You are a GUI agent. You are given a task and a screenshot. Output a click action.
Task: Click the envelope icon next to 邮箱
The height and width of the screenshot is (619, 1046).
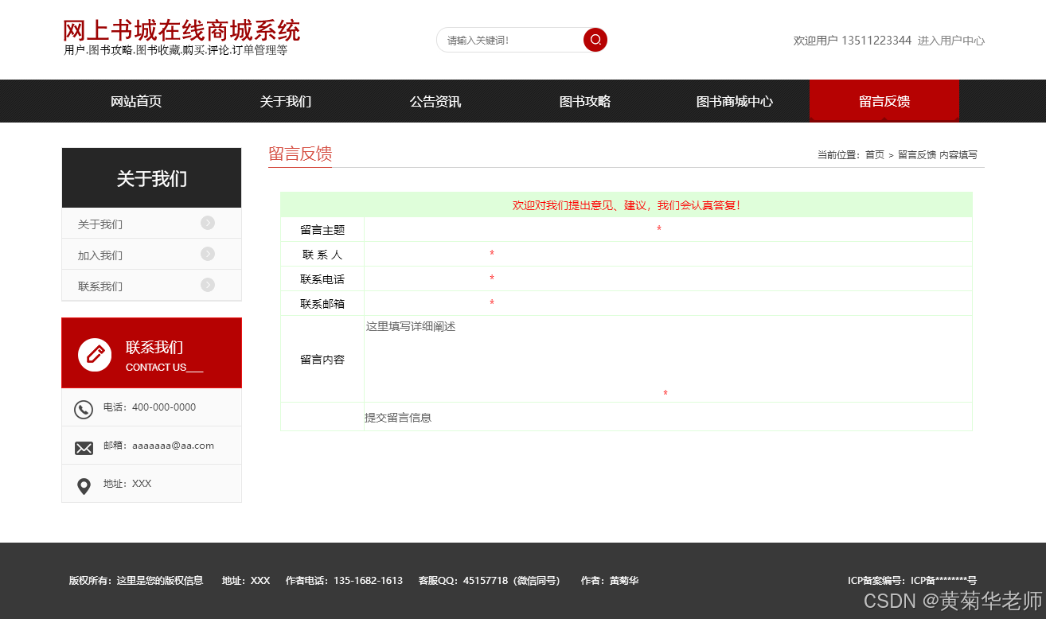pos(84,448)
